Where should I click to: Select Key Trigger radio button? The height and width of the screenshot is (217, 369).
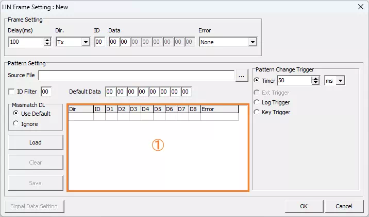tap(257, 112)
